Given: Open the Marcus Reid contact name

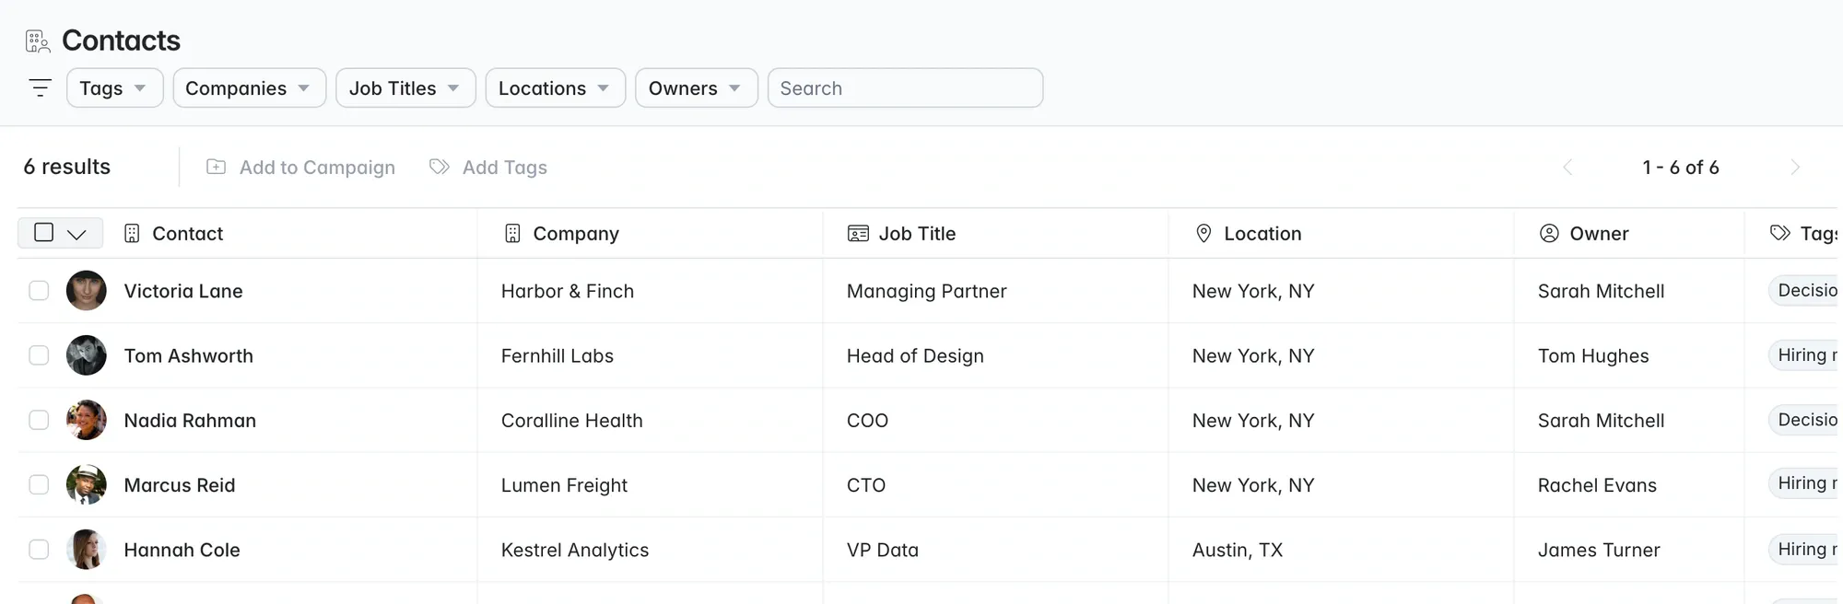Looking at the screenshot, I should (x=180, y=485).
